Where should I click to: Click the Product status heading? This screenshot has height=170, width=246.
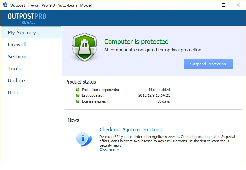point(81,82)
